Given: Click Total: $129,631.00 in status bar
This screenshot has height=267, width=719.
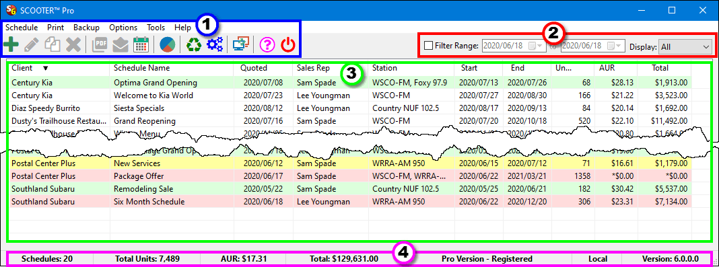Looking at the screenshot, I should (344, 259).
